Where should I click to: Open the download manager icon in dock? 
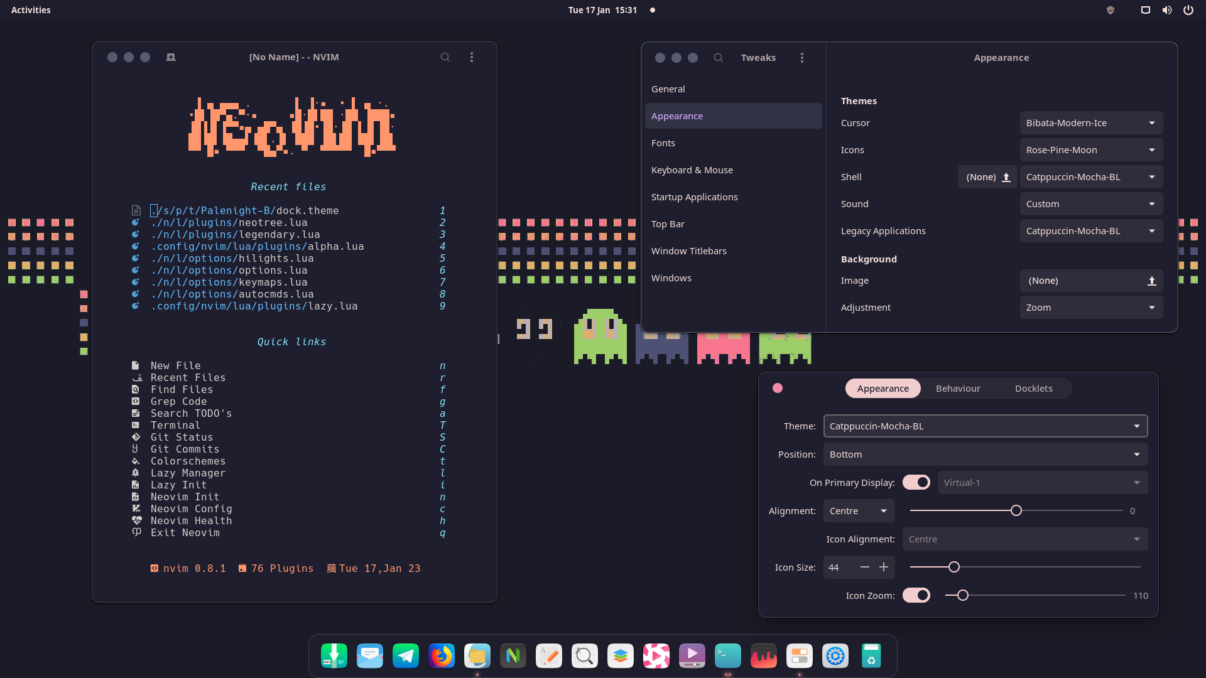tap(334, 656)
